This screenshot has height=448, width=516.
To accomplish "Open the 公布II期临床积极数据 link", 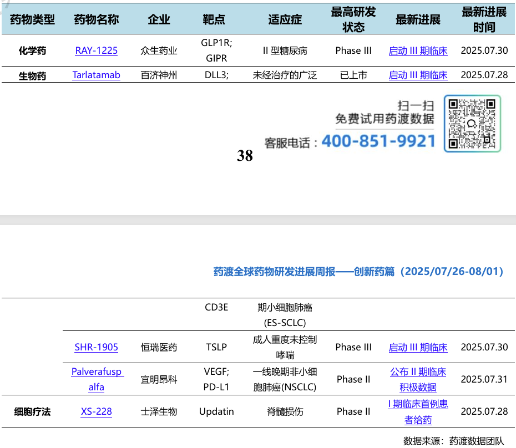I will (418, 379).
